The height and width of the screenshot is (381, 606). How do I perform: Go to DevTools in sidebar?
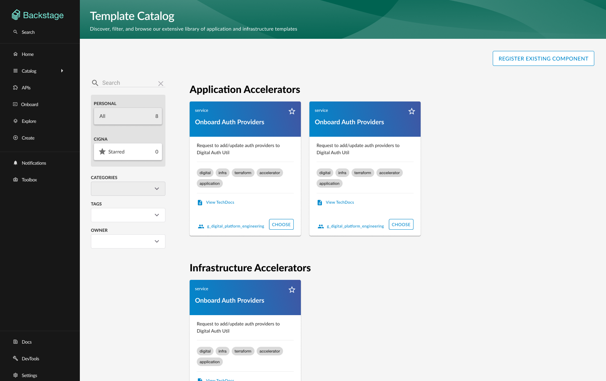click(15, 359)
